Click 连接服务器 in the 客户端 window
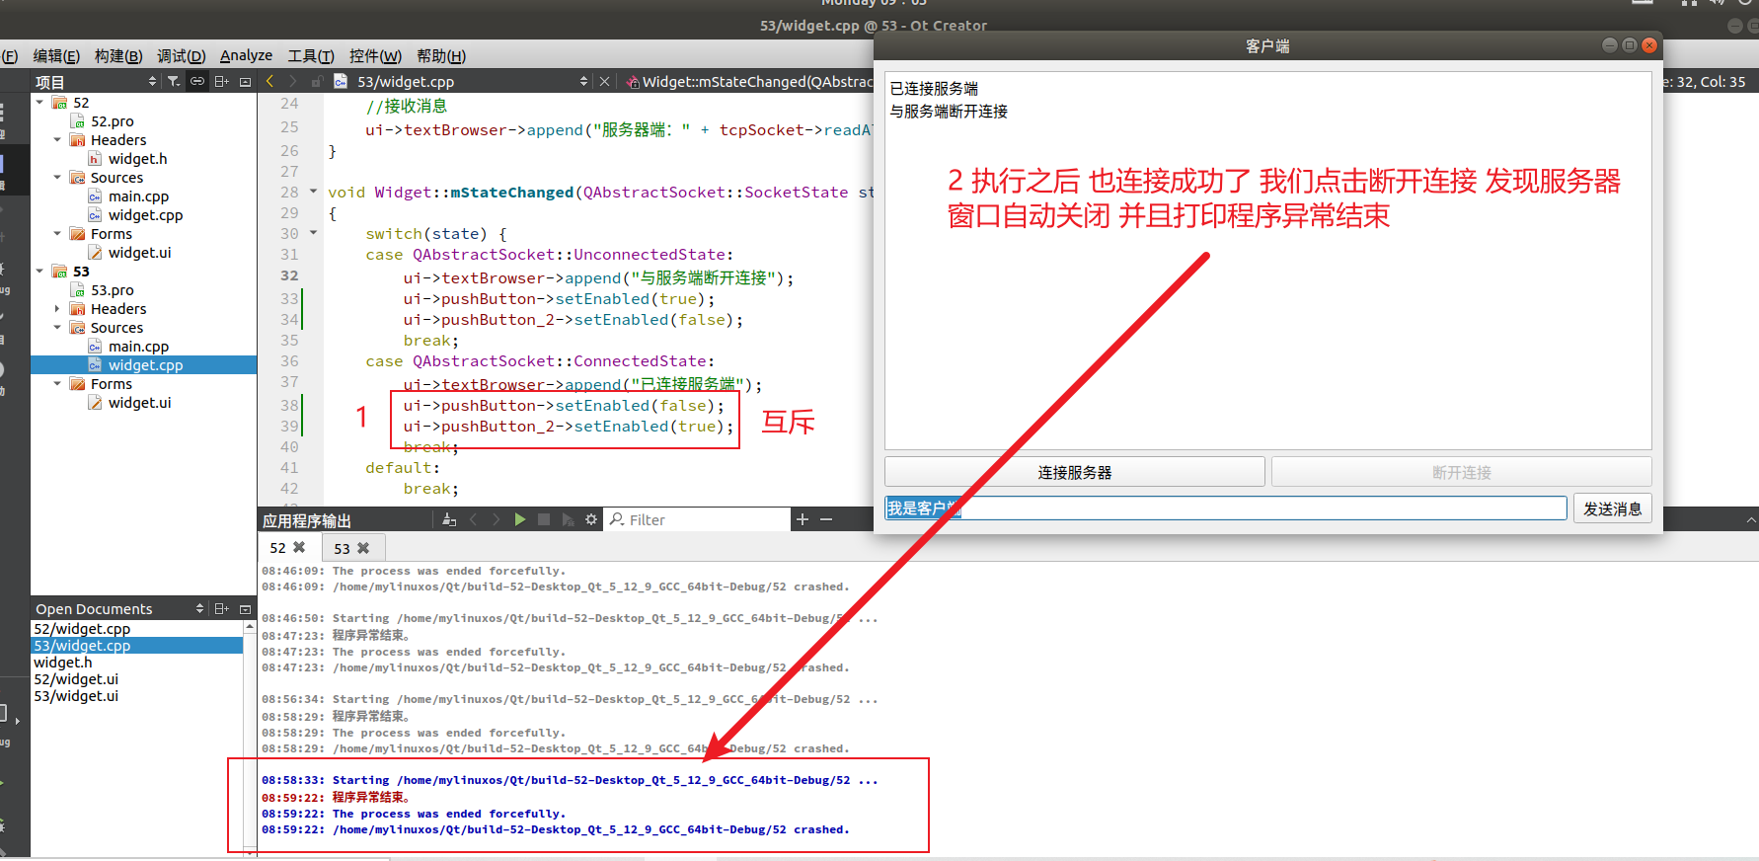The width and height of the screenshot is (1759, 861). pyautogui.click(x=1074, y=472)
